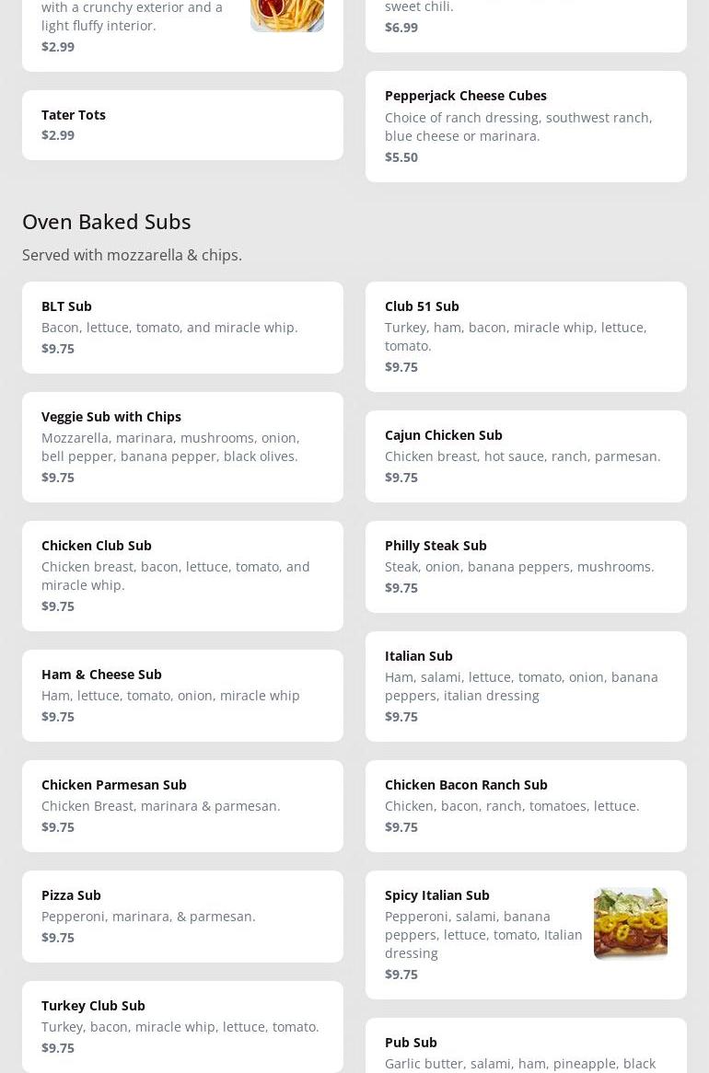Pick the Pepperjack Cheese Cubes item
This screenshot has width=709, height=1073.
point(525,126)
